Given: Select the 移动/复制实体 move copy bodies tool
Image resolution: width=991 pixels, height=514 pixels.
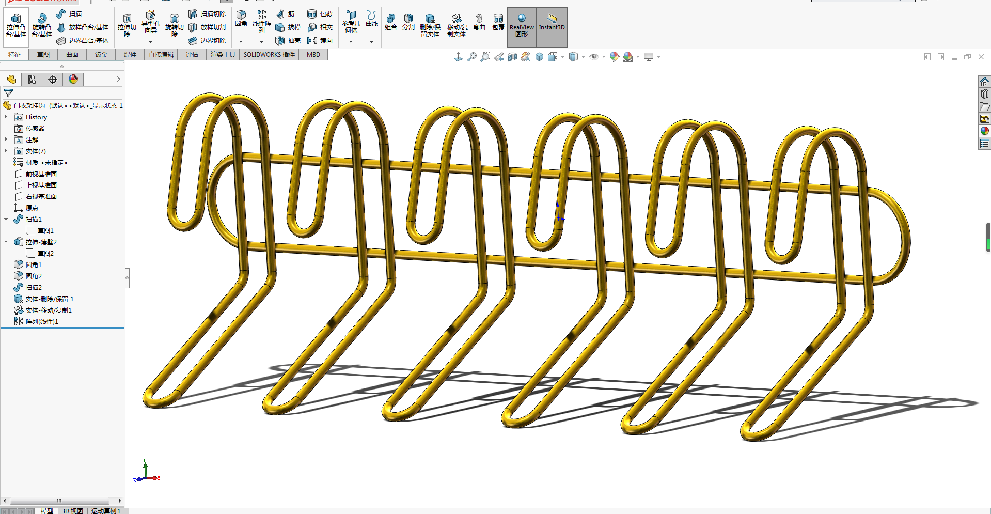Looking at the screenshot, I should 457,25.
